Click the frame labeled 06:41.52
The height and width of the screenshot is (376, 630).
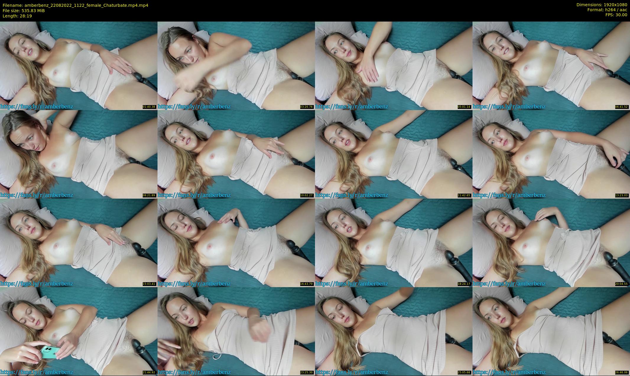(551, 66)
